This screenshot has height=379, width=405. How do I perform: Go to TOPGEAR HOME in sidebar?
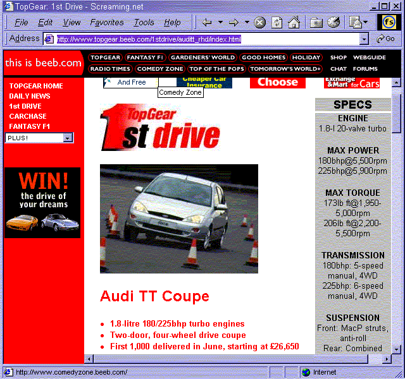coord(36,86)
